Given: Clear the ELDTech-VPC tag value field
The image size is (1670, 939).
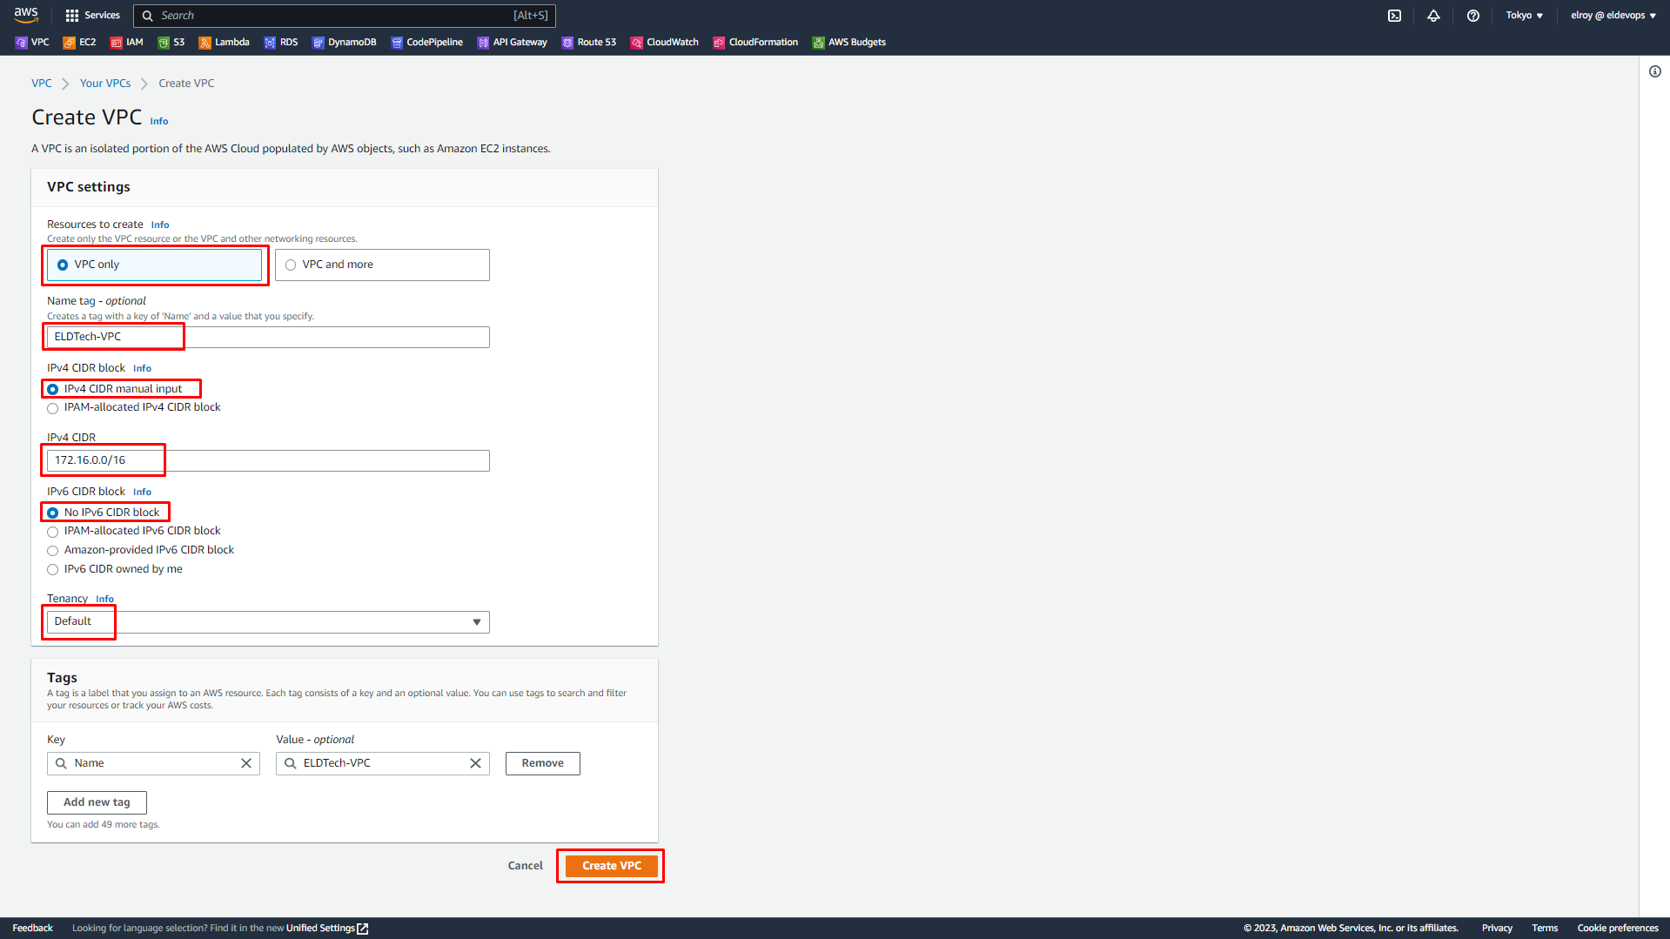Looking at the screenshot, I should [x=475, y=763].
